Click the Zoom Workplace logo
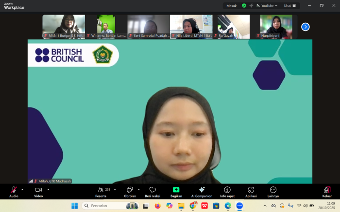Viewport: 340px width, 212px height. (x=14, y=6)
